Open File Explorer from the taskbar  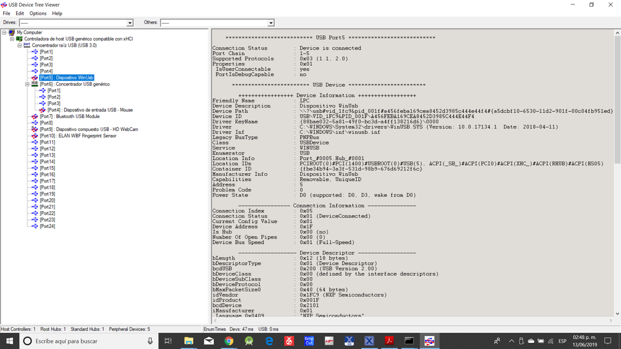(x=188, y=341)
